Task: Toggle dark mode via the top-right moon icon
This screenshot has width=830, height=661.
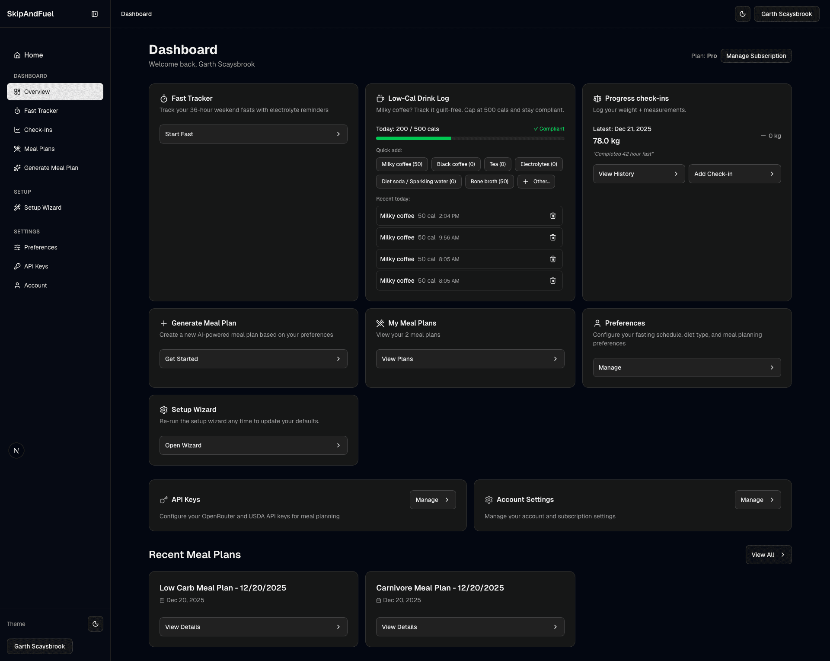Action: pos(743,13)
